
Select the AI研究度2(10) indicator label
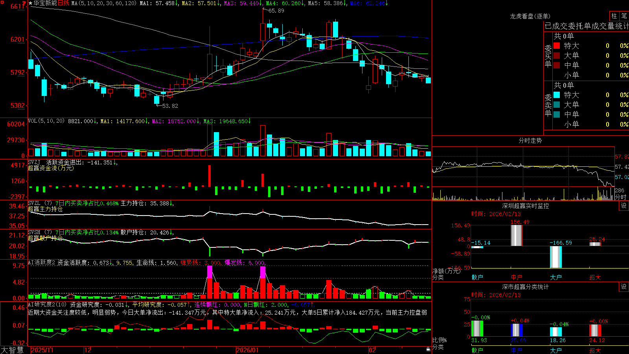pos(47,304)
